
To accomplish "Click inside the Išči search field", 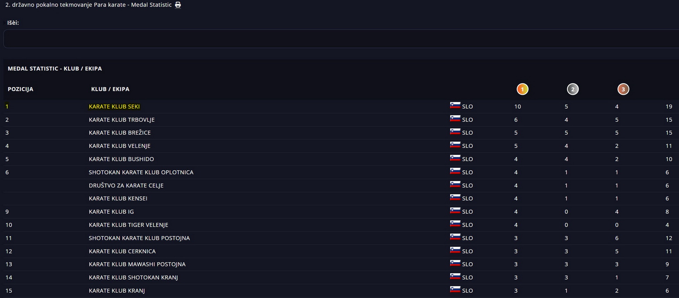I will pyautogui.click(x=339, y=39).
